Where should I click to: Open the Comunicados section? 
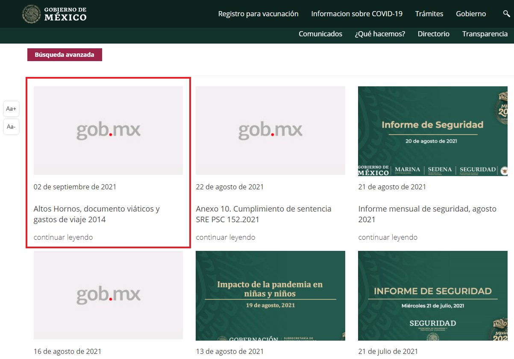(320, 34)
